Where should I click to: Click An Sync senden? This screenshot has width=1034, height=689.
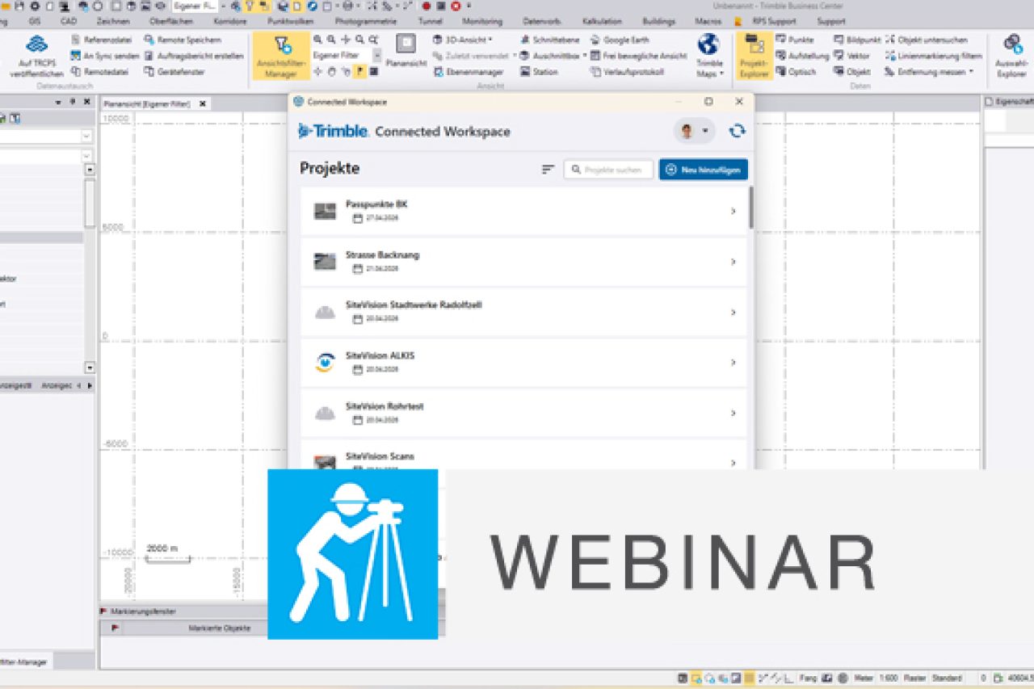tap(104, 56)
